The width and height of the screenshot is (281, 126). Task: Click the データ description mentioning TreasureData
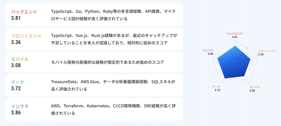[113, 85]
